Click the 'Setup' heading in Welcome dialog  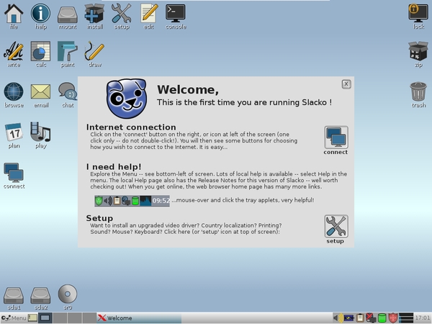click(x=99, y=218)
